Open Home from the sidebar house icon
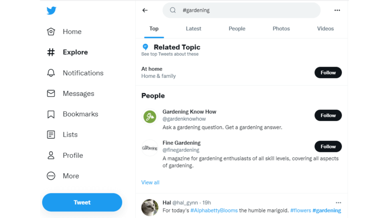Image resolution: width=389 pixels, height=218 pixels. pos(51,32)
